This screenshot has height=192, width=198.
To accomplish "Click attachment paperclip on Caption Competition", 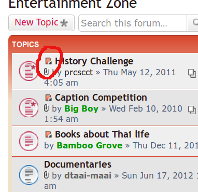I will tap(46, 108).
